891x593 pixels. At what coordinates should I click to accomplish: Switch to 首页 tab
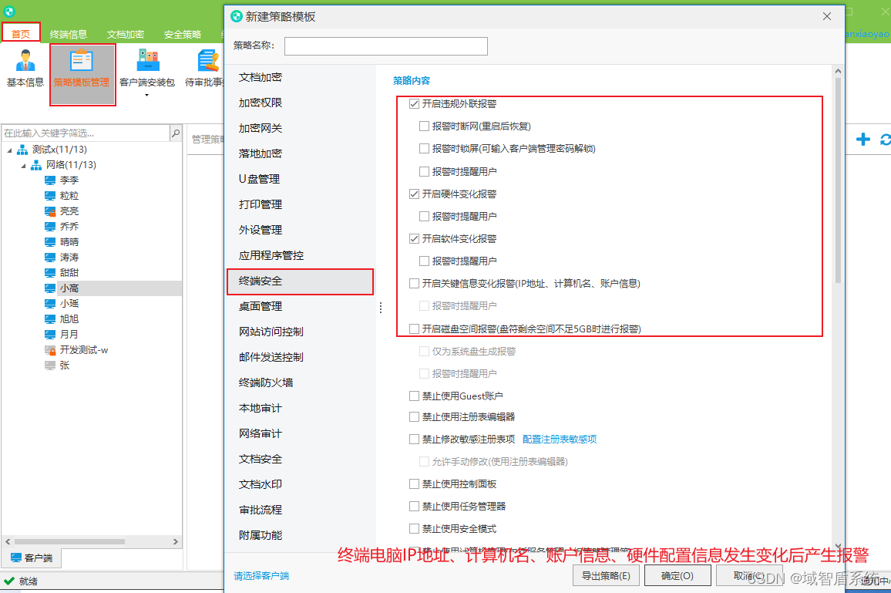point(21,34)
